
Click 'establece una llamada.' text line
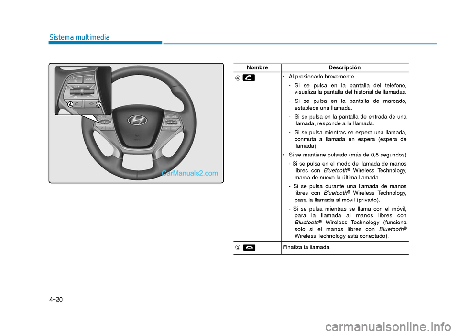pyautogui.click(x=323, y=108)
